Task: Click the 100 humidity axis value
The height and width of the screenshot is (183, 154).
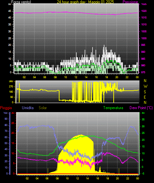Action: click(x=6, y=113)
